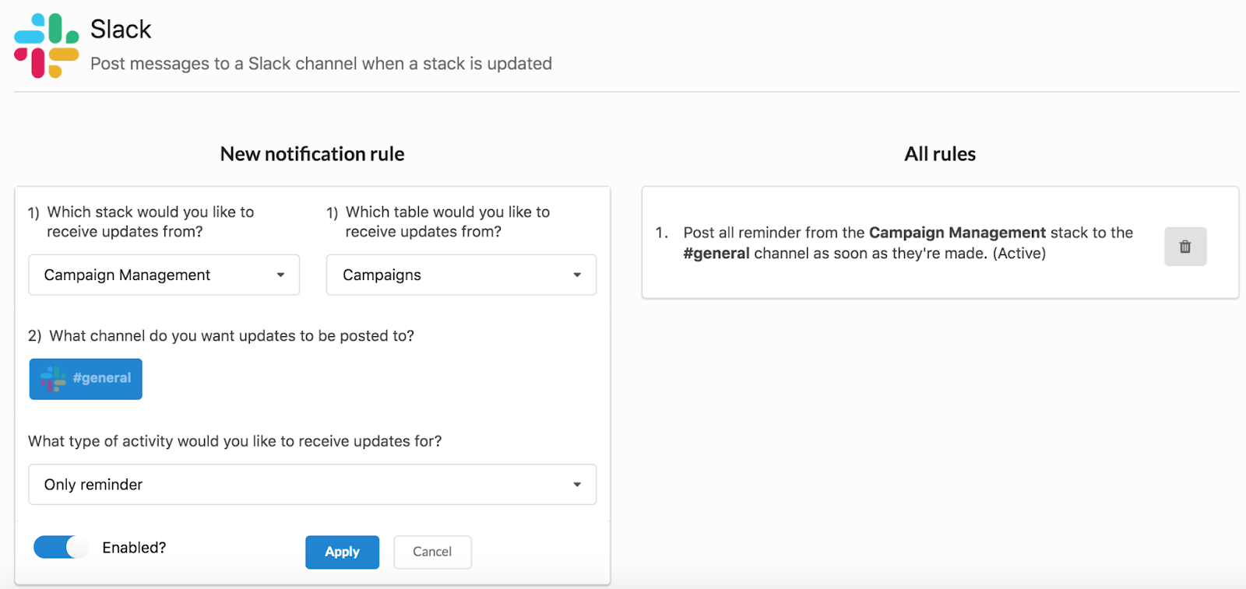Click the Slack icon inside the #general button
Screen dimensions: 1246x589
(x=53, y=379)
